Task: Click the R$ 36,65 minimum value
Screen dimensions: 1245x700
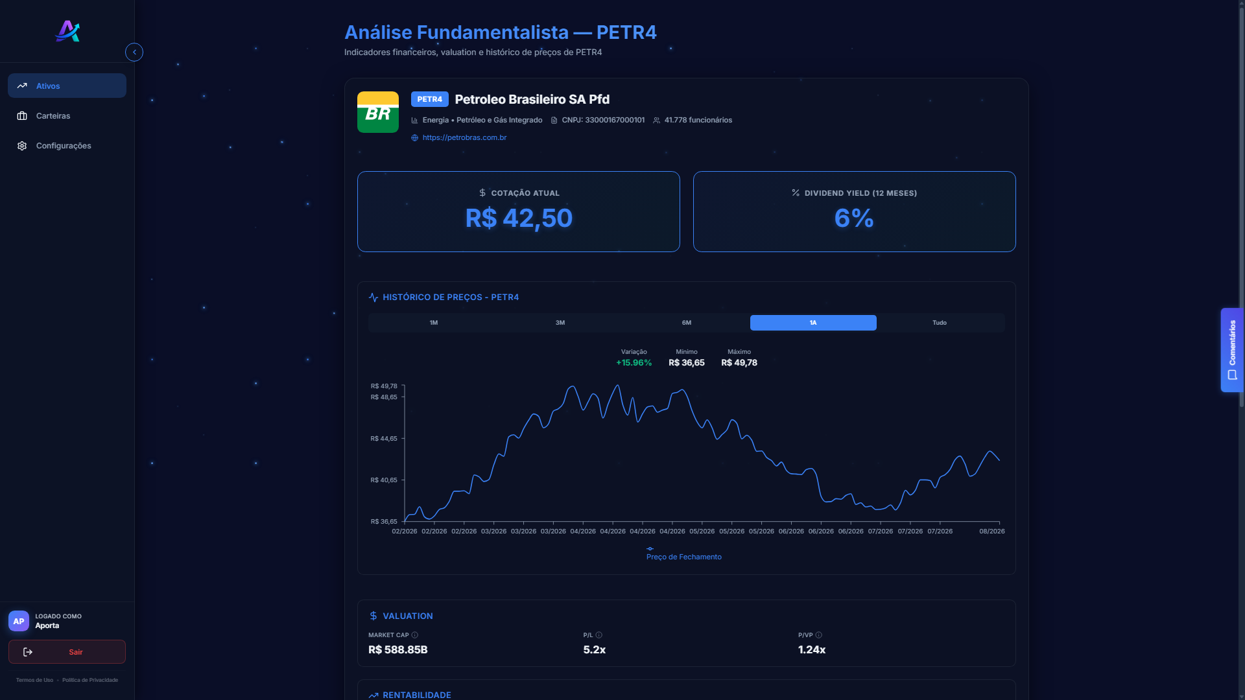Action: (687, 363)
